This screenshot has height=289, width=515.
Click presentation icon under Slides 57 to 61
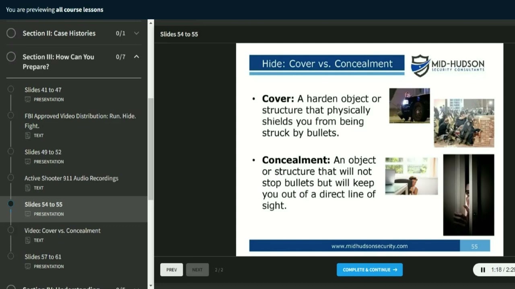28,266
